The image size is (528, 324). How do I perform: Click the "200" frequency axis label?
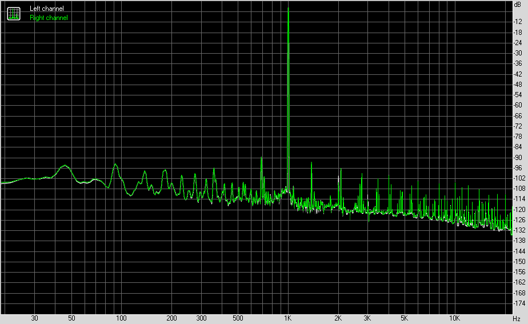click(171, 318)
